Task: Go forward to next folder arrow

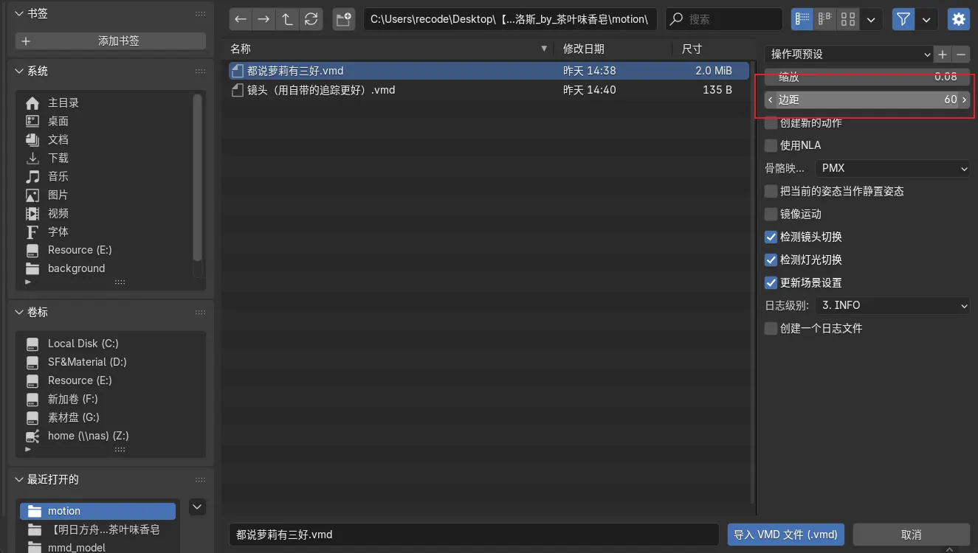Action: click(x=264, y=19)
